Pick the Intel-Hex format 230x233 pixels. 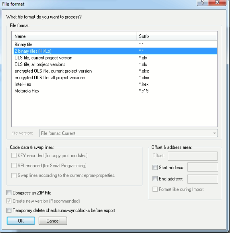pyautogui.click(x=23, y=84)
